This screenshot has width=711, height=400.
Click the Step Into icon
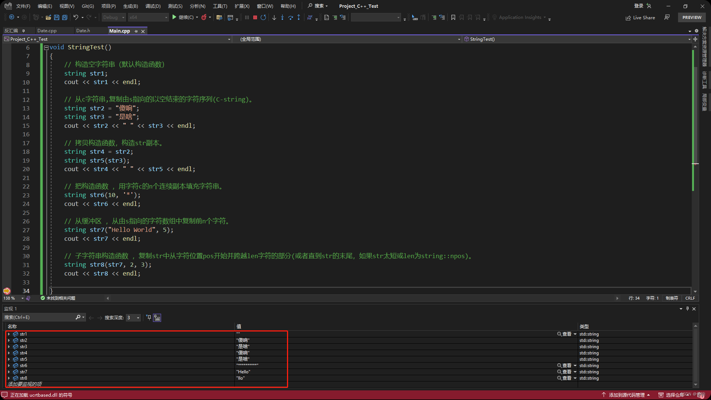pyautogui.click(x=282, y=17)
